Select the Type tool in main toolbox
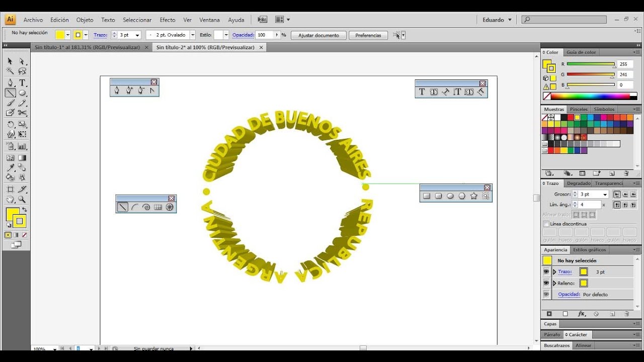 22,82
